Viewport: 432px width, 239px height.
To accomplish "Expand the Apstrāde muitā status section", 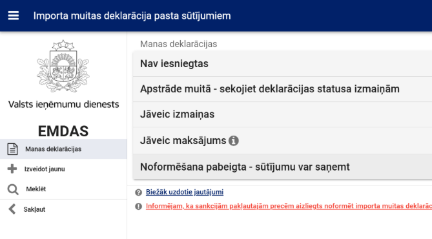I will (282, 89).
